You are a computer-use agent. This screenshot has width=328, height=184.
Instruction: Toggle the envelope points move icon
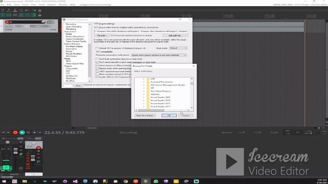coord(21,15)
